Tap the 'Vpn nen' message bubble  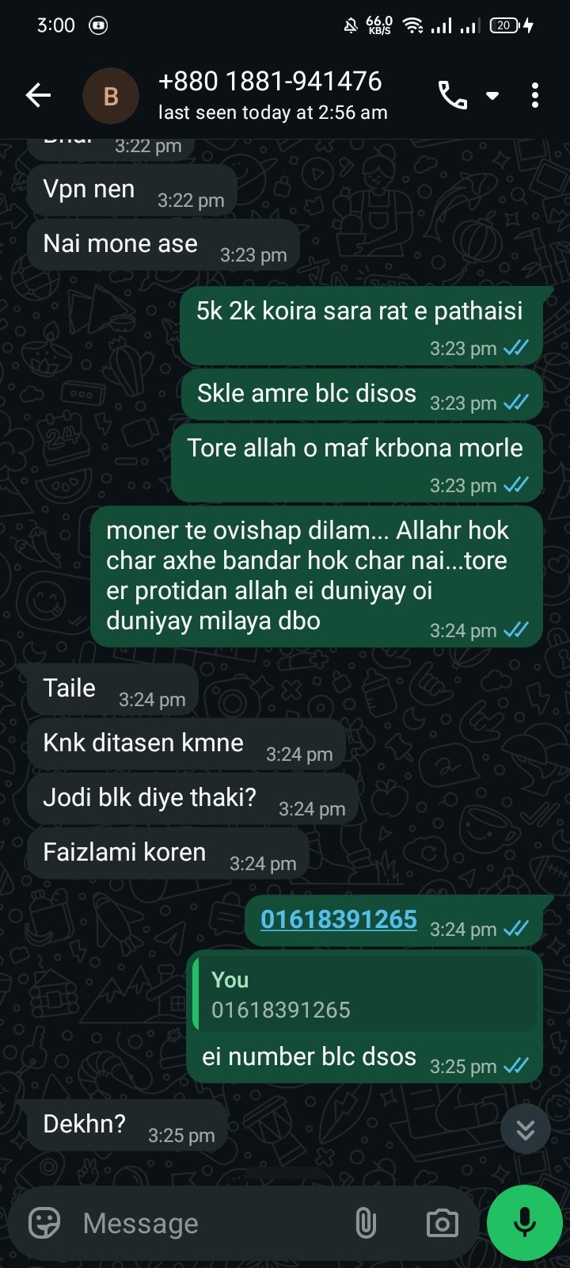pos(131,190)
